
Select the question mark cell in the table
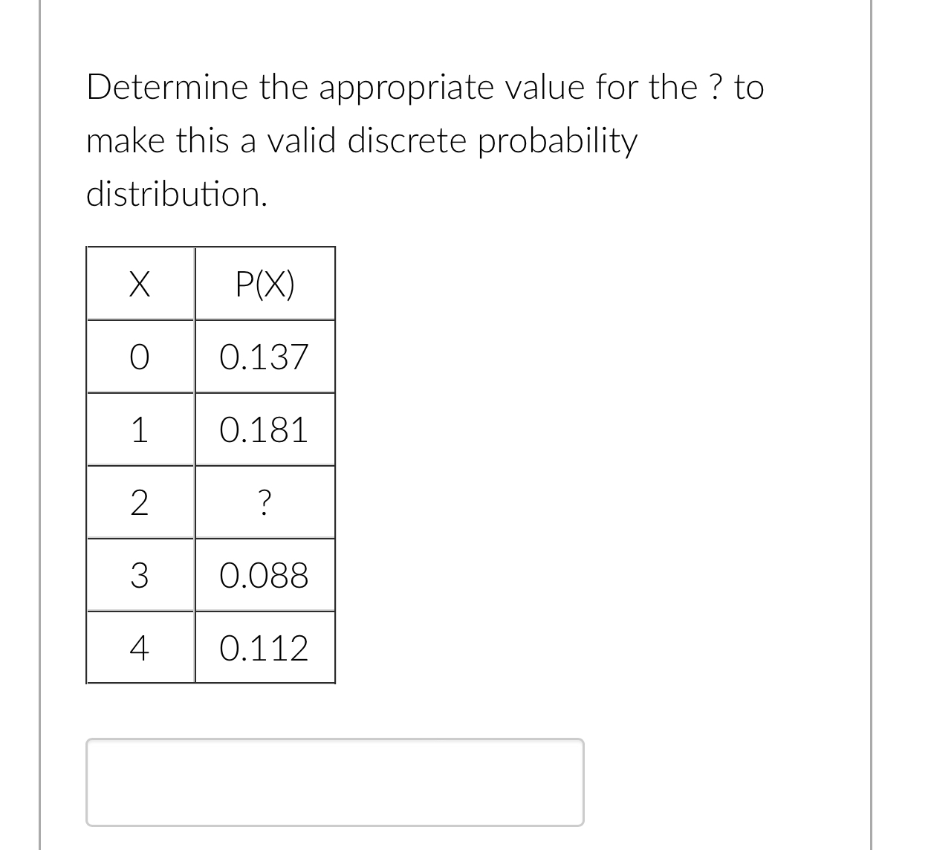point(265,503)
